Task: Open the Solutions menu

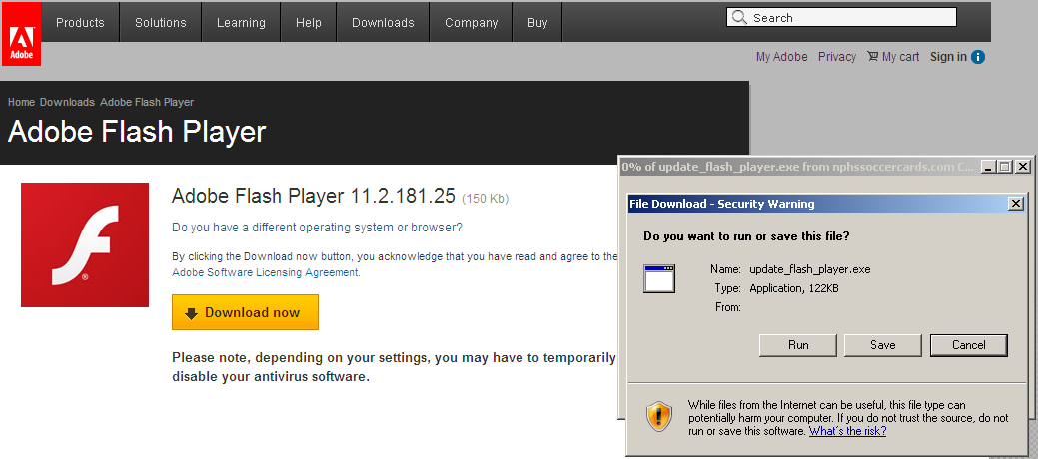Action: click(160, 23)
